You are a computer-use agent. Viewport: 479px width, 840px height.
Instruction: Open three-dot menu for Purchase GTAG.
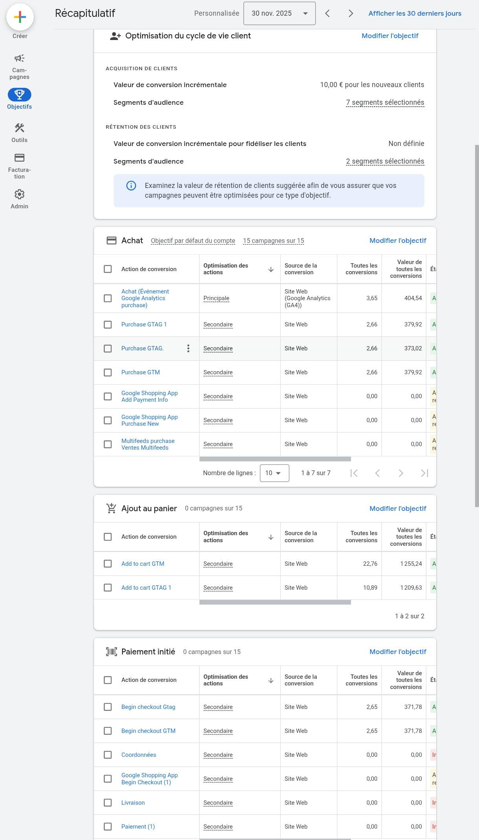[188, 348]
